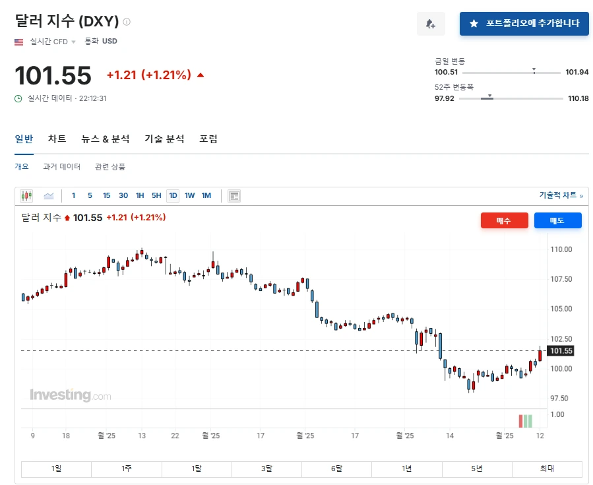Click the US flag icon
593x485 pixels.
pyautogui.click(x=19, y=42)
